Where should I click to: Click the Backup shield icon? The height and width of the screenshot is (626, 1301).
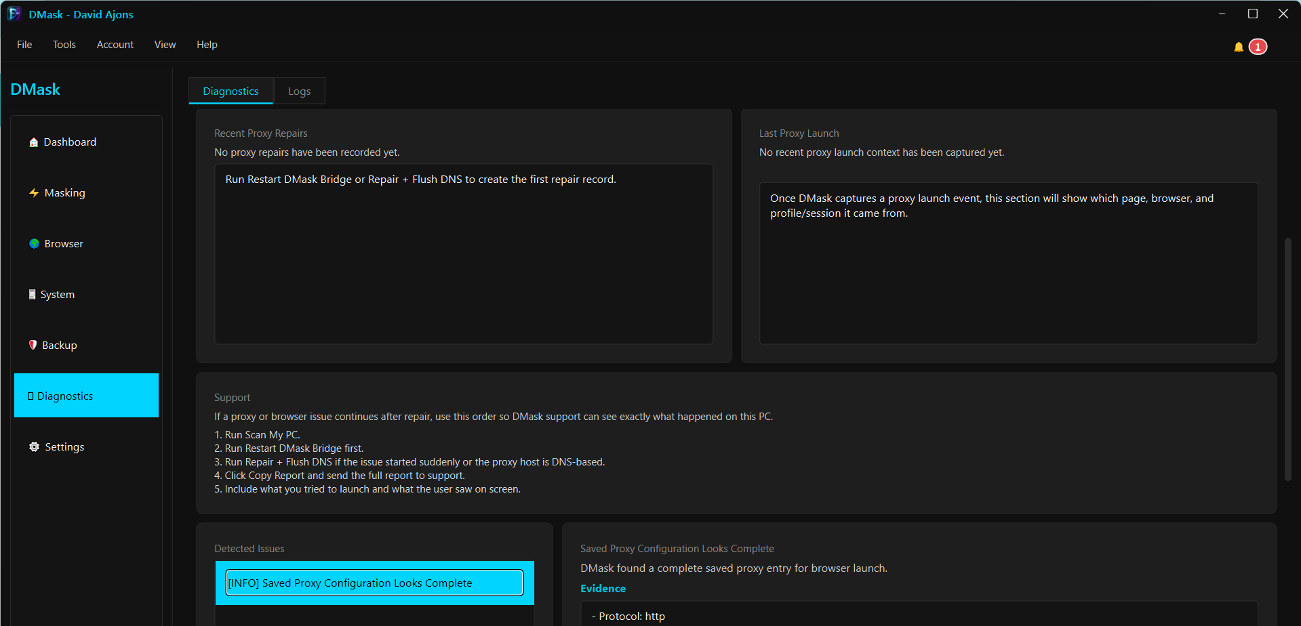click(x=33, y=345)
